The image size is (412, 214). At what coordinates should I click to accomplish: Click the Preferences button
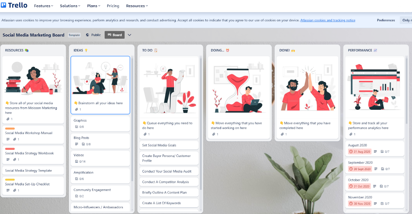386,20
